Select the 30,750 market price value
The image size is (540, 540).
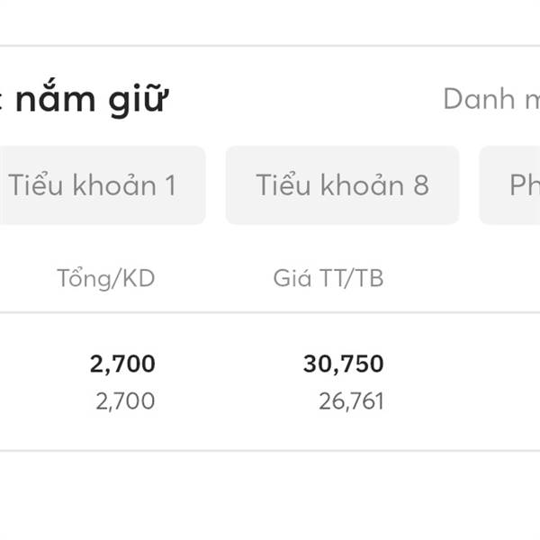(344, 364)
